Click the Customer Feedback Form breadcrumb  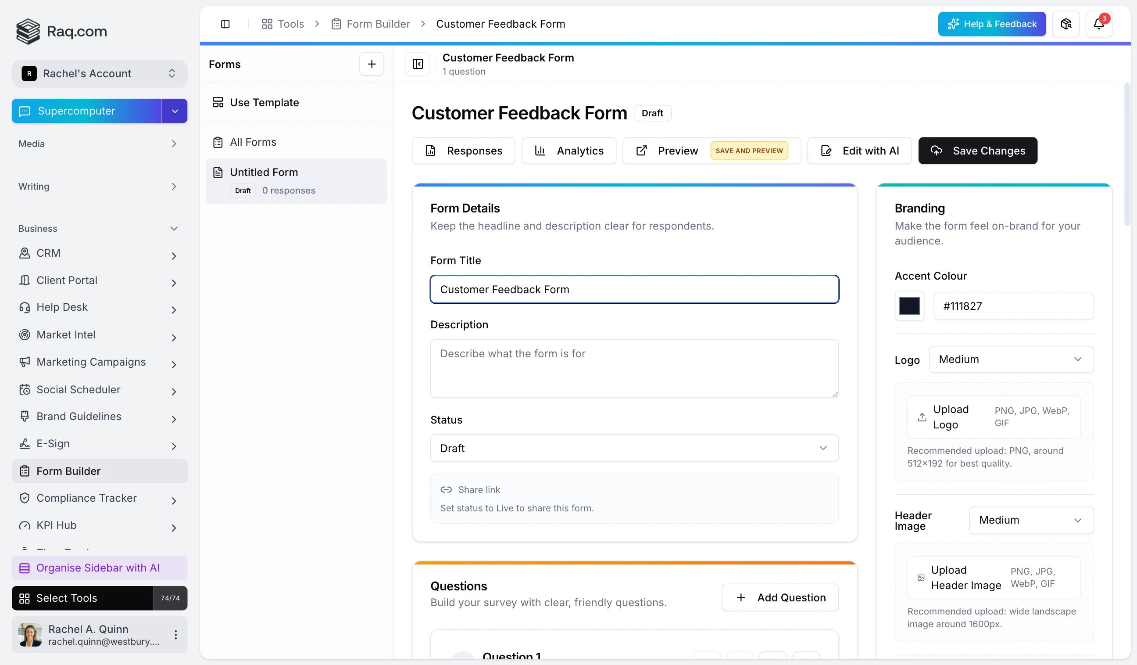tap(501, 24)
